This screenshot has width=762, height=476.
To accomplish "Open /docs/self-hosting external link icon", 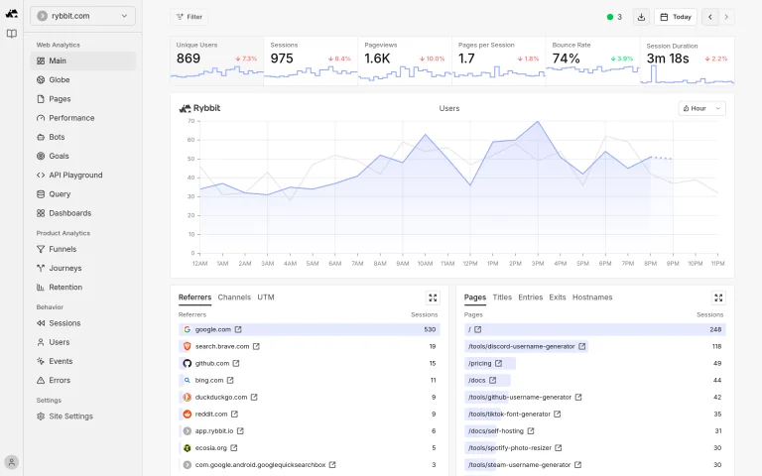I will 531,431.
